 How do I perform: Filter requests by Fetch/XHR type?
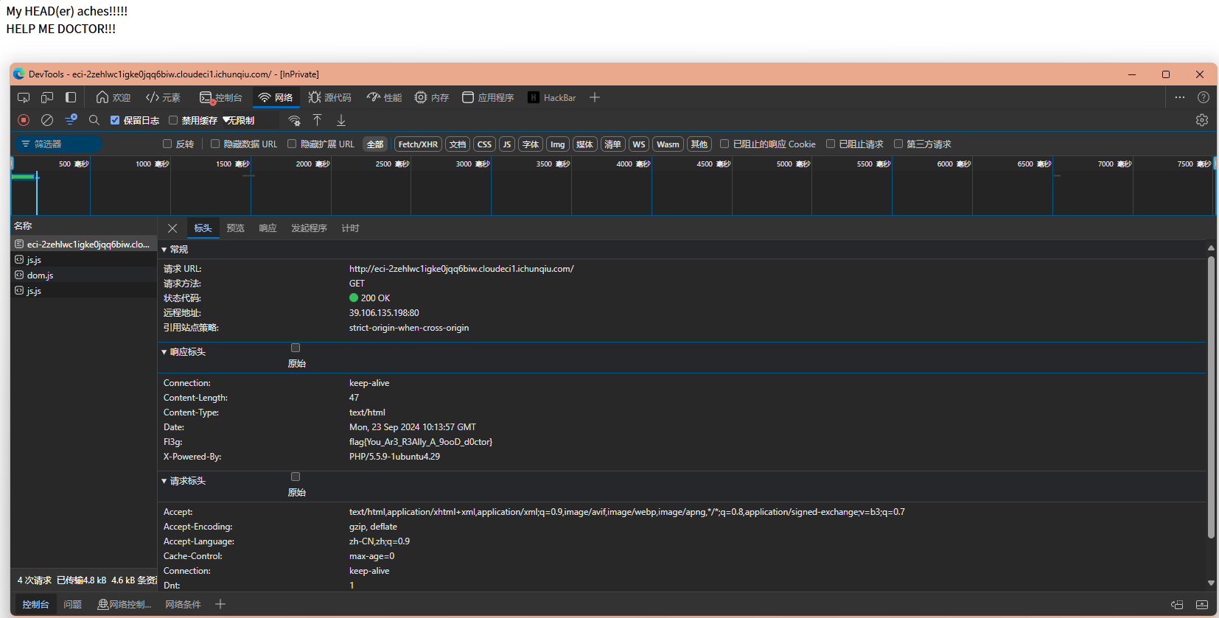point(418,144)
